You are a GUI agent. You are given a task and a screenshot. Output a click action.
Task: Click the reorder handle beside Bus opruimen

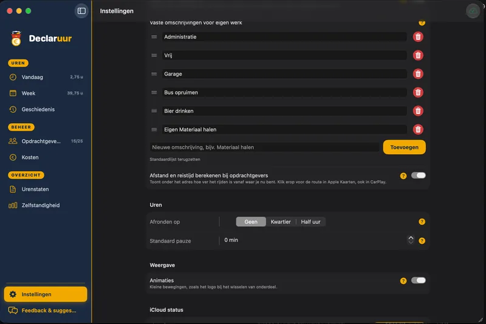tap(154, 92)
